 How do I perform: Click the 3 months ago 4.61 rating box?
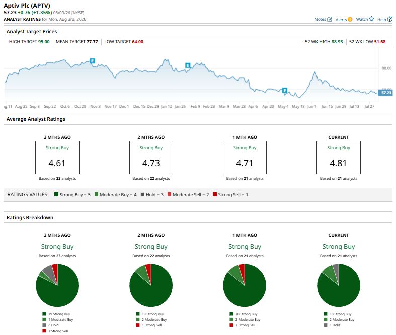57,157
